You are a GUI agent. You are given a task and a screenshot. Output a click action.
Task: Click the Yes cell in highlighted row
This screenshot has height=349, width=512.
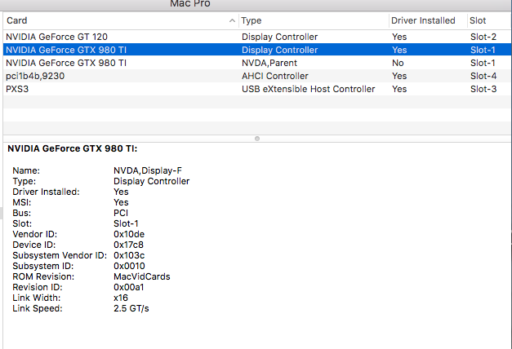click(399, 50)
